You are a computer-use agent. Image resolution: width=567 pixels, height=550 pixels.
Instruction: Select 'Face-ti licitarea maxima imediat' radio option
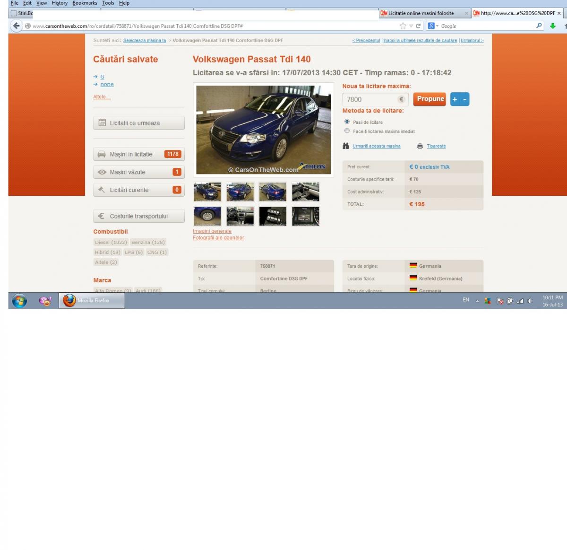tap(347, 131)
